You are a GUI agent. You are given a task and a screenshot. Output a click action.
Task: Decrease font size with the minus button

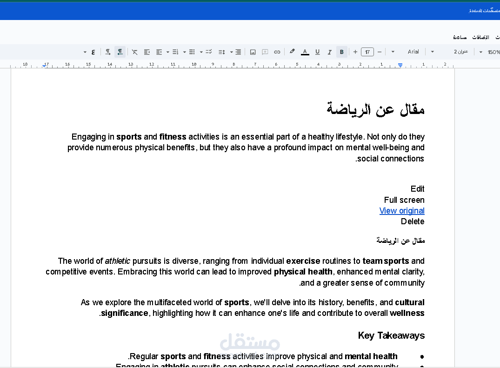380,52
